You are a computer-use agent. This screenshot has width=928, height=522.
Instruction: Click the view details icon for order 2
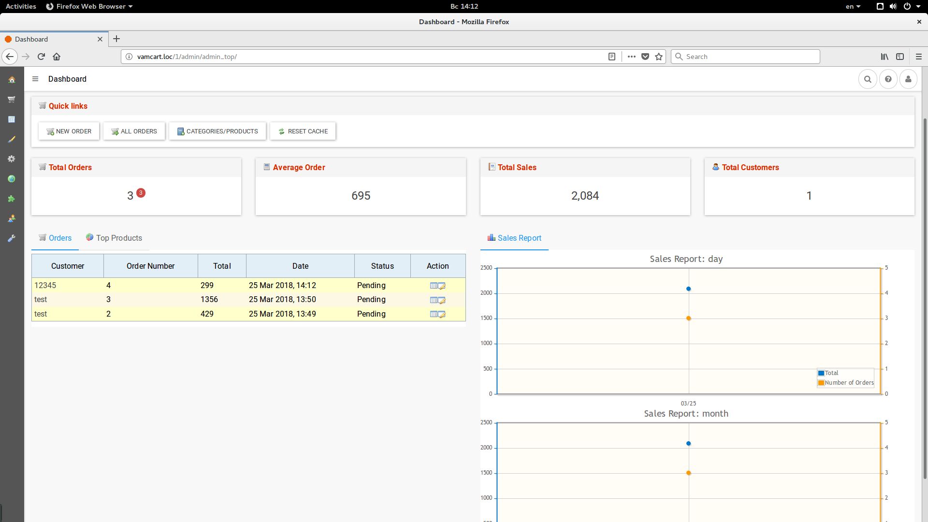click(434, 314)
